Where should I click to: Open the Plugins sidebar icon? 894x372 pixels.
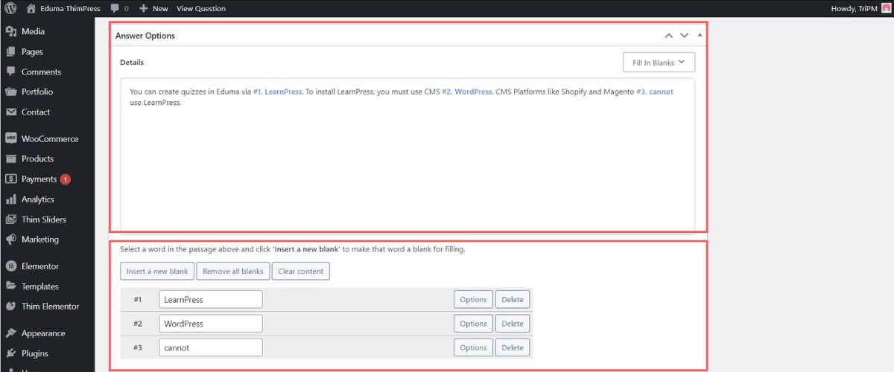pos(11,353)
